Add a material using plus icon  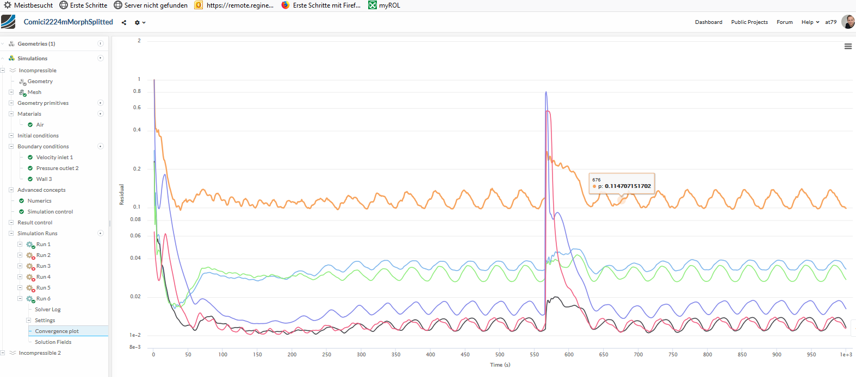pyautogui.click(x=101, y=114)
